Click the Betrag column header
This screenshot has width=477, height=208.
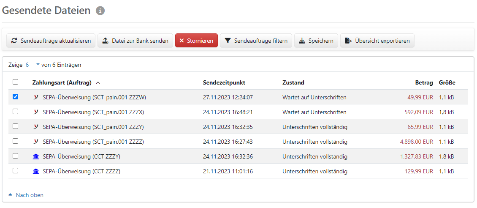point(424,82)
